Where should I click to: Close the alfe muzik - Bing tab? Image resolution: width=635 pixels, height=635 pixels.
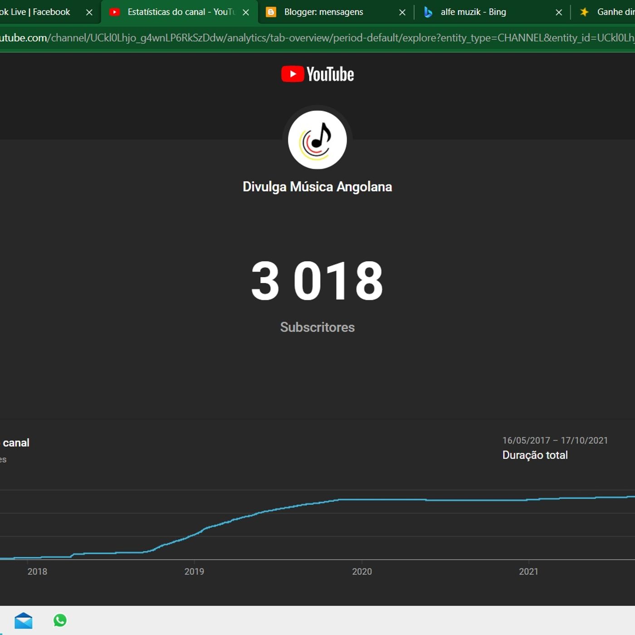click(x=559, y=12)
